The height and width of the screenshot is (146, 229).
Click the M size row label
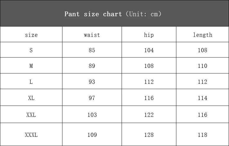[x=31, y=65]
